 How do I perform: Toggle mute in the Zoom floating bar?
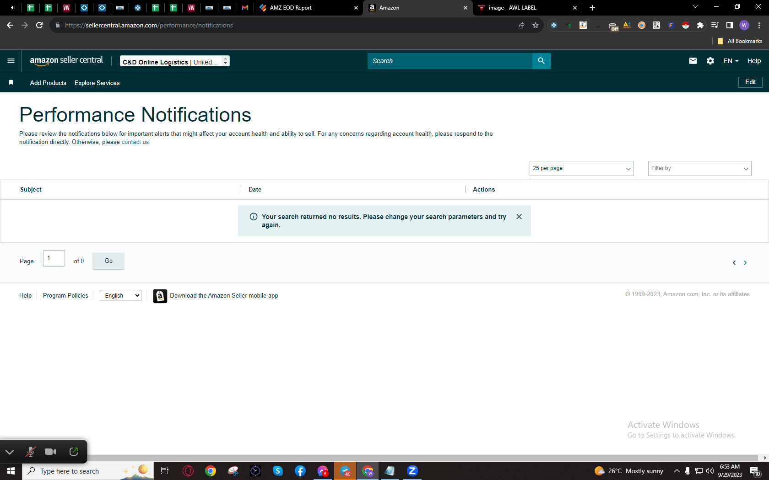[x=31, y=452]
